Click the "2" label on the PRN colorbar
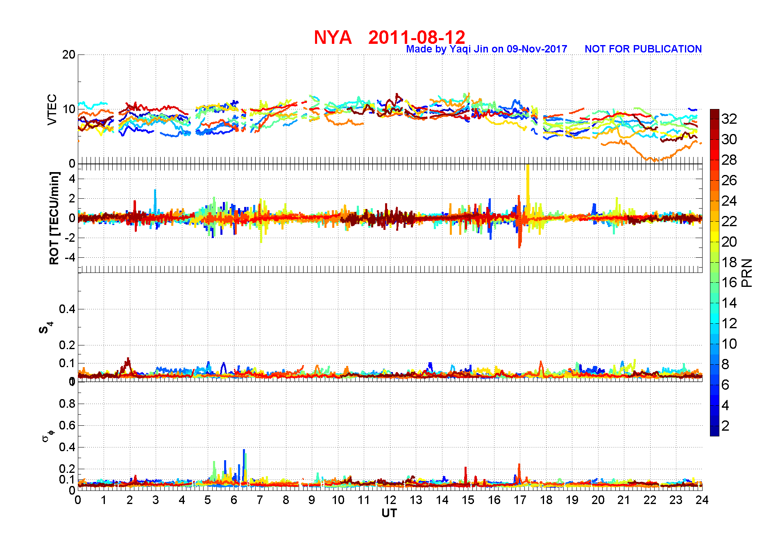This screenshot has height=545, width=780. [726, 426]
